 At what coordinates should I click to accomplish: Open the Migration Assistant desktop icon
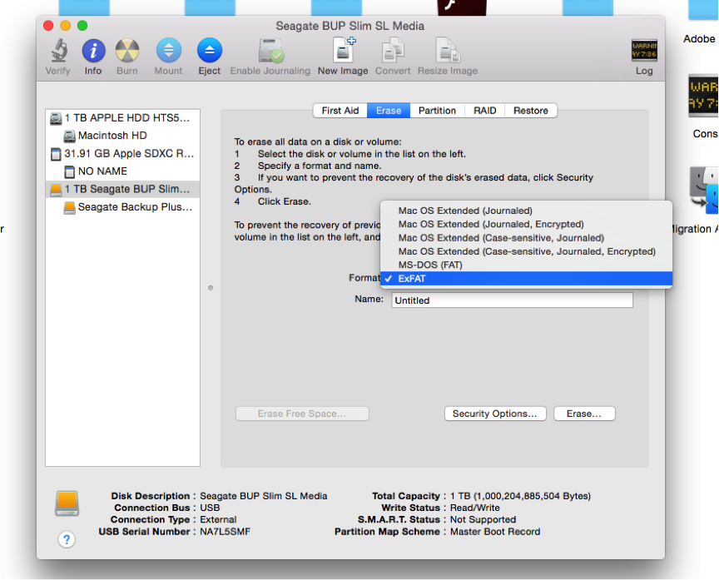(x=704, y=191)
